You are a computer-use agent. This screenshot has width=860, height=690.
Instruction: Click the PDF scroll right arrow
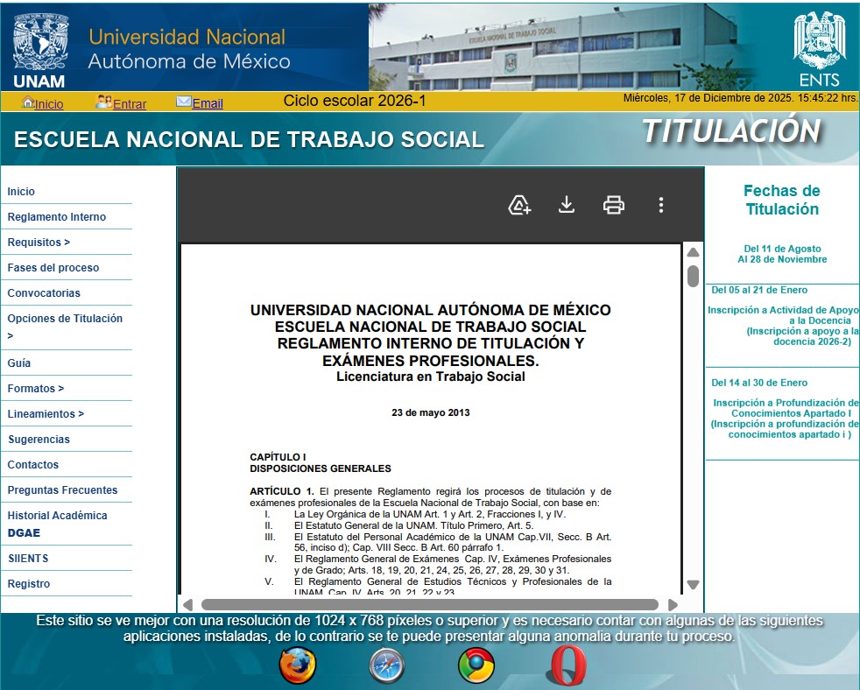[673, 605]
